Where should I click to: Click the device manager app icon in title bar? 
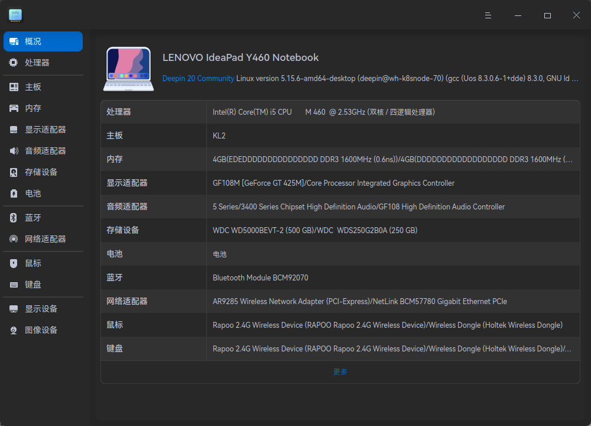(x=15, y=15)
